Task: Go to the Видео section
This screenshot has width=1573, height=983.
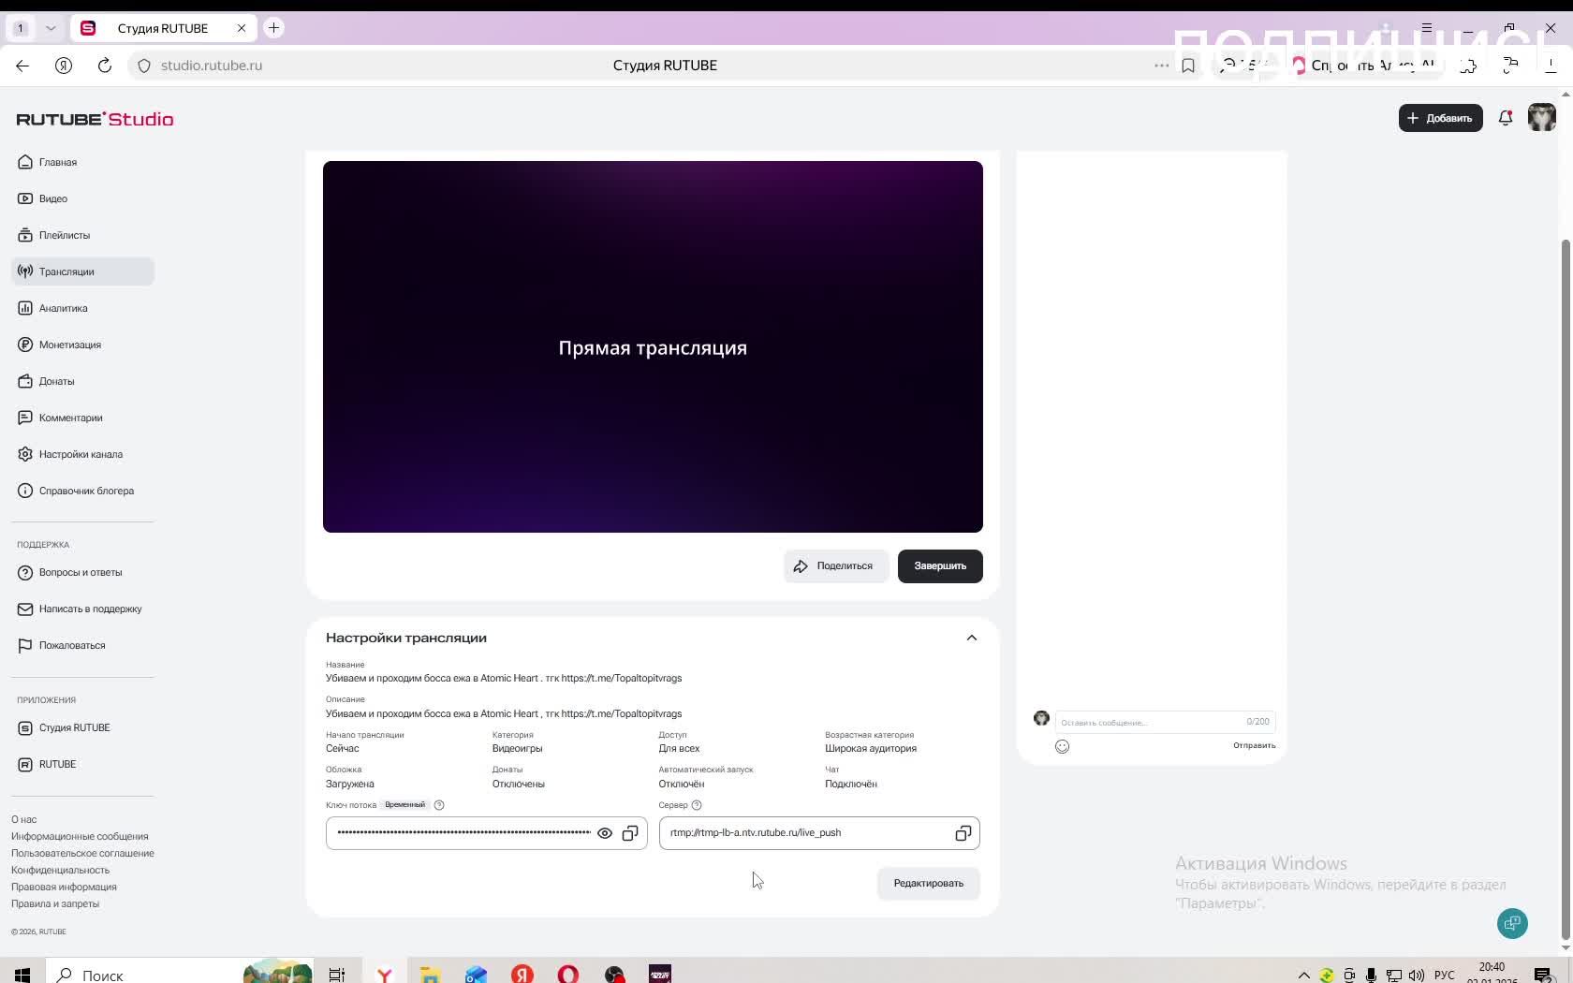Action: point(82,198)
